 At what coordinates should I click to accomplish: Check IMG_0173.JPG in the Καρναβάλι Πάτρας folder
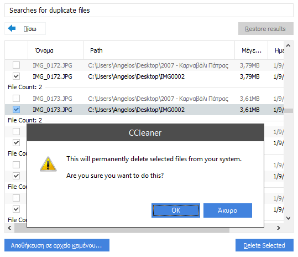(x=16, y=99)
